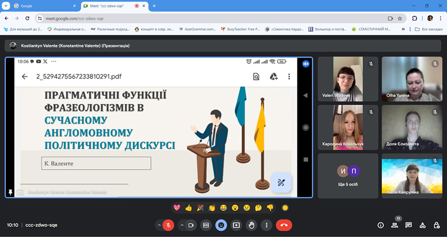The height and width of the screenshot is (237, 447).
Task: Show participants people panel
Action: coord(394,225)
